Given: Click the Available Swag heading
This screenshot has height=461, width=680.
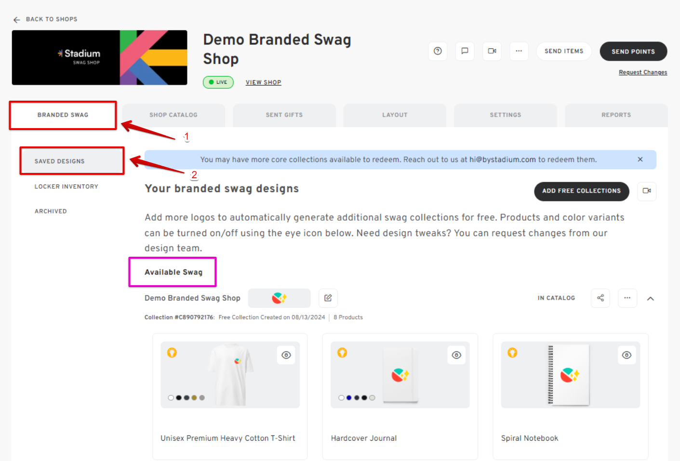Looking at the screenshot, I should coord(173,272).
